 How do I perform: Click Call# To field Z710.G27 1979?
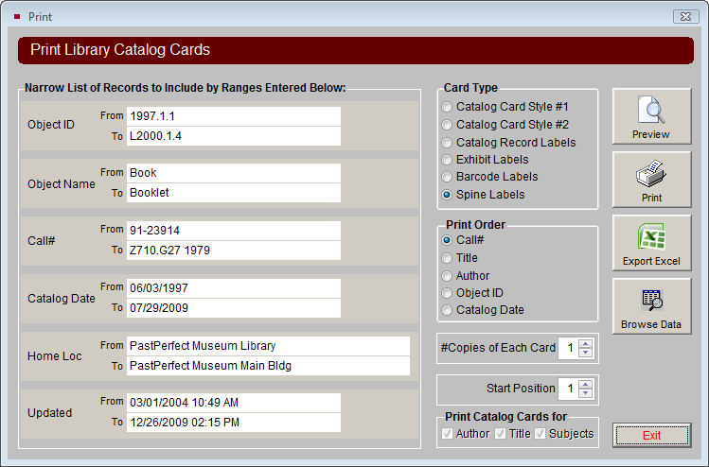(x=234, y=251)
